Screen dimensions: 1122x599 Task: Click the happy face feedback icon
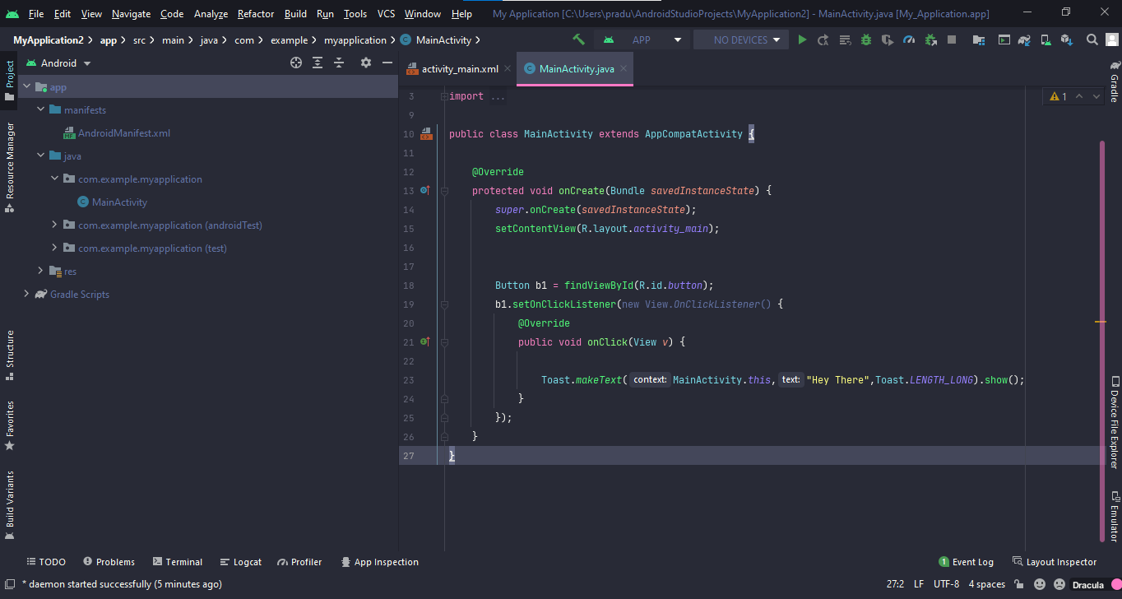pyautogui.click(x=1040, y=584)
